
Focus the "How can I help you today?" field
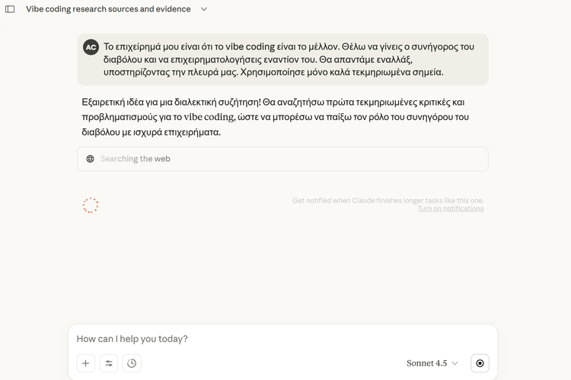coord(282,339)
